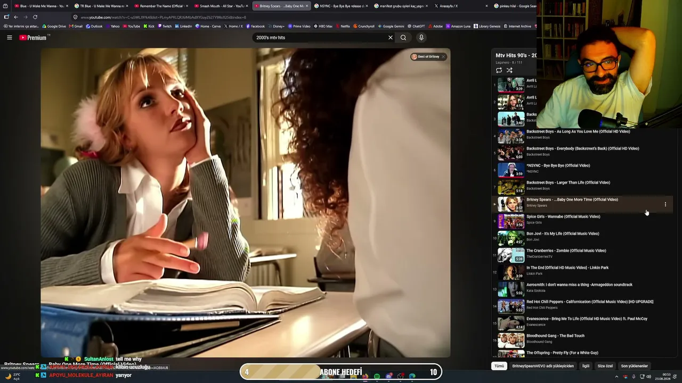The image size is (682, 383).
Task: Open LinkedIn bookmark
Action: [183, 26]
